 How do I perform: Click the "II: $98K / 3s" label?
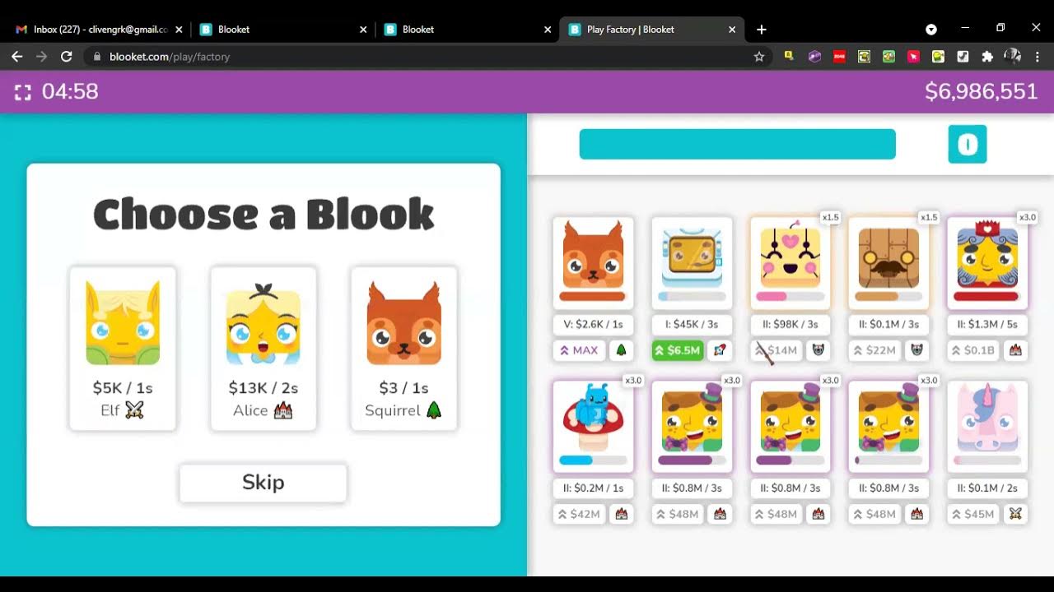(790, 325)
